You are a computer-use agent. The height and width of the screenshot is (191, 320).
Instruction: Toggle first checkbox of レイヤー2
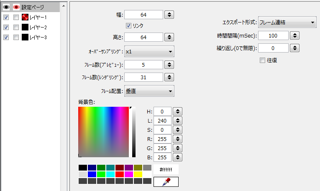[x=6, y=27]
